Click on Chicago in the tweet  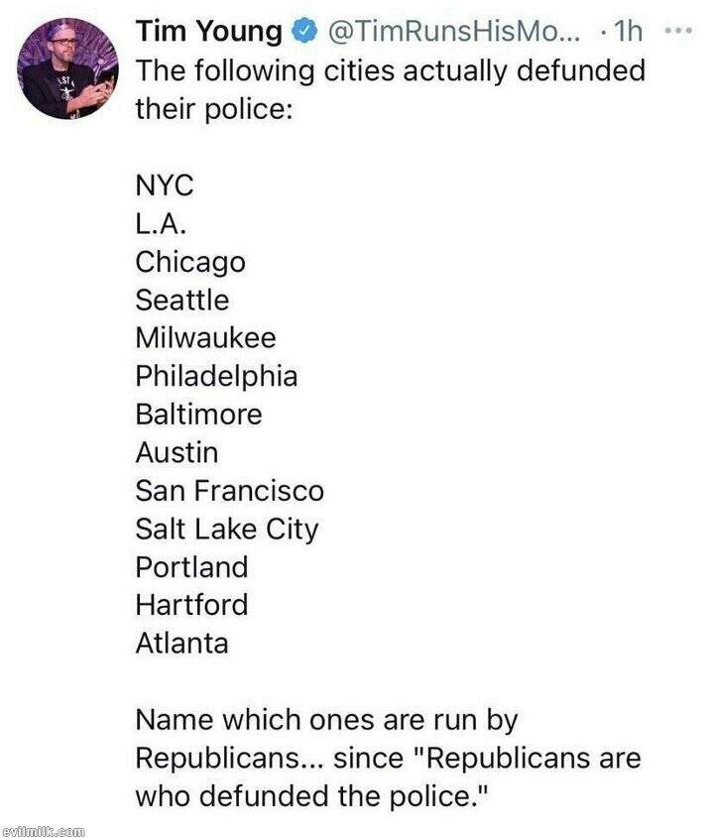coord(190,262)
